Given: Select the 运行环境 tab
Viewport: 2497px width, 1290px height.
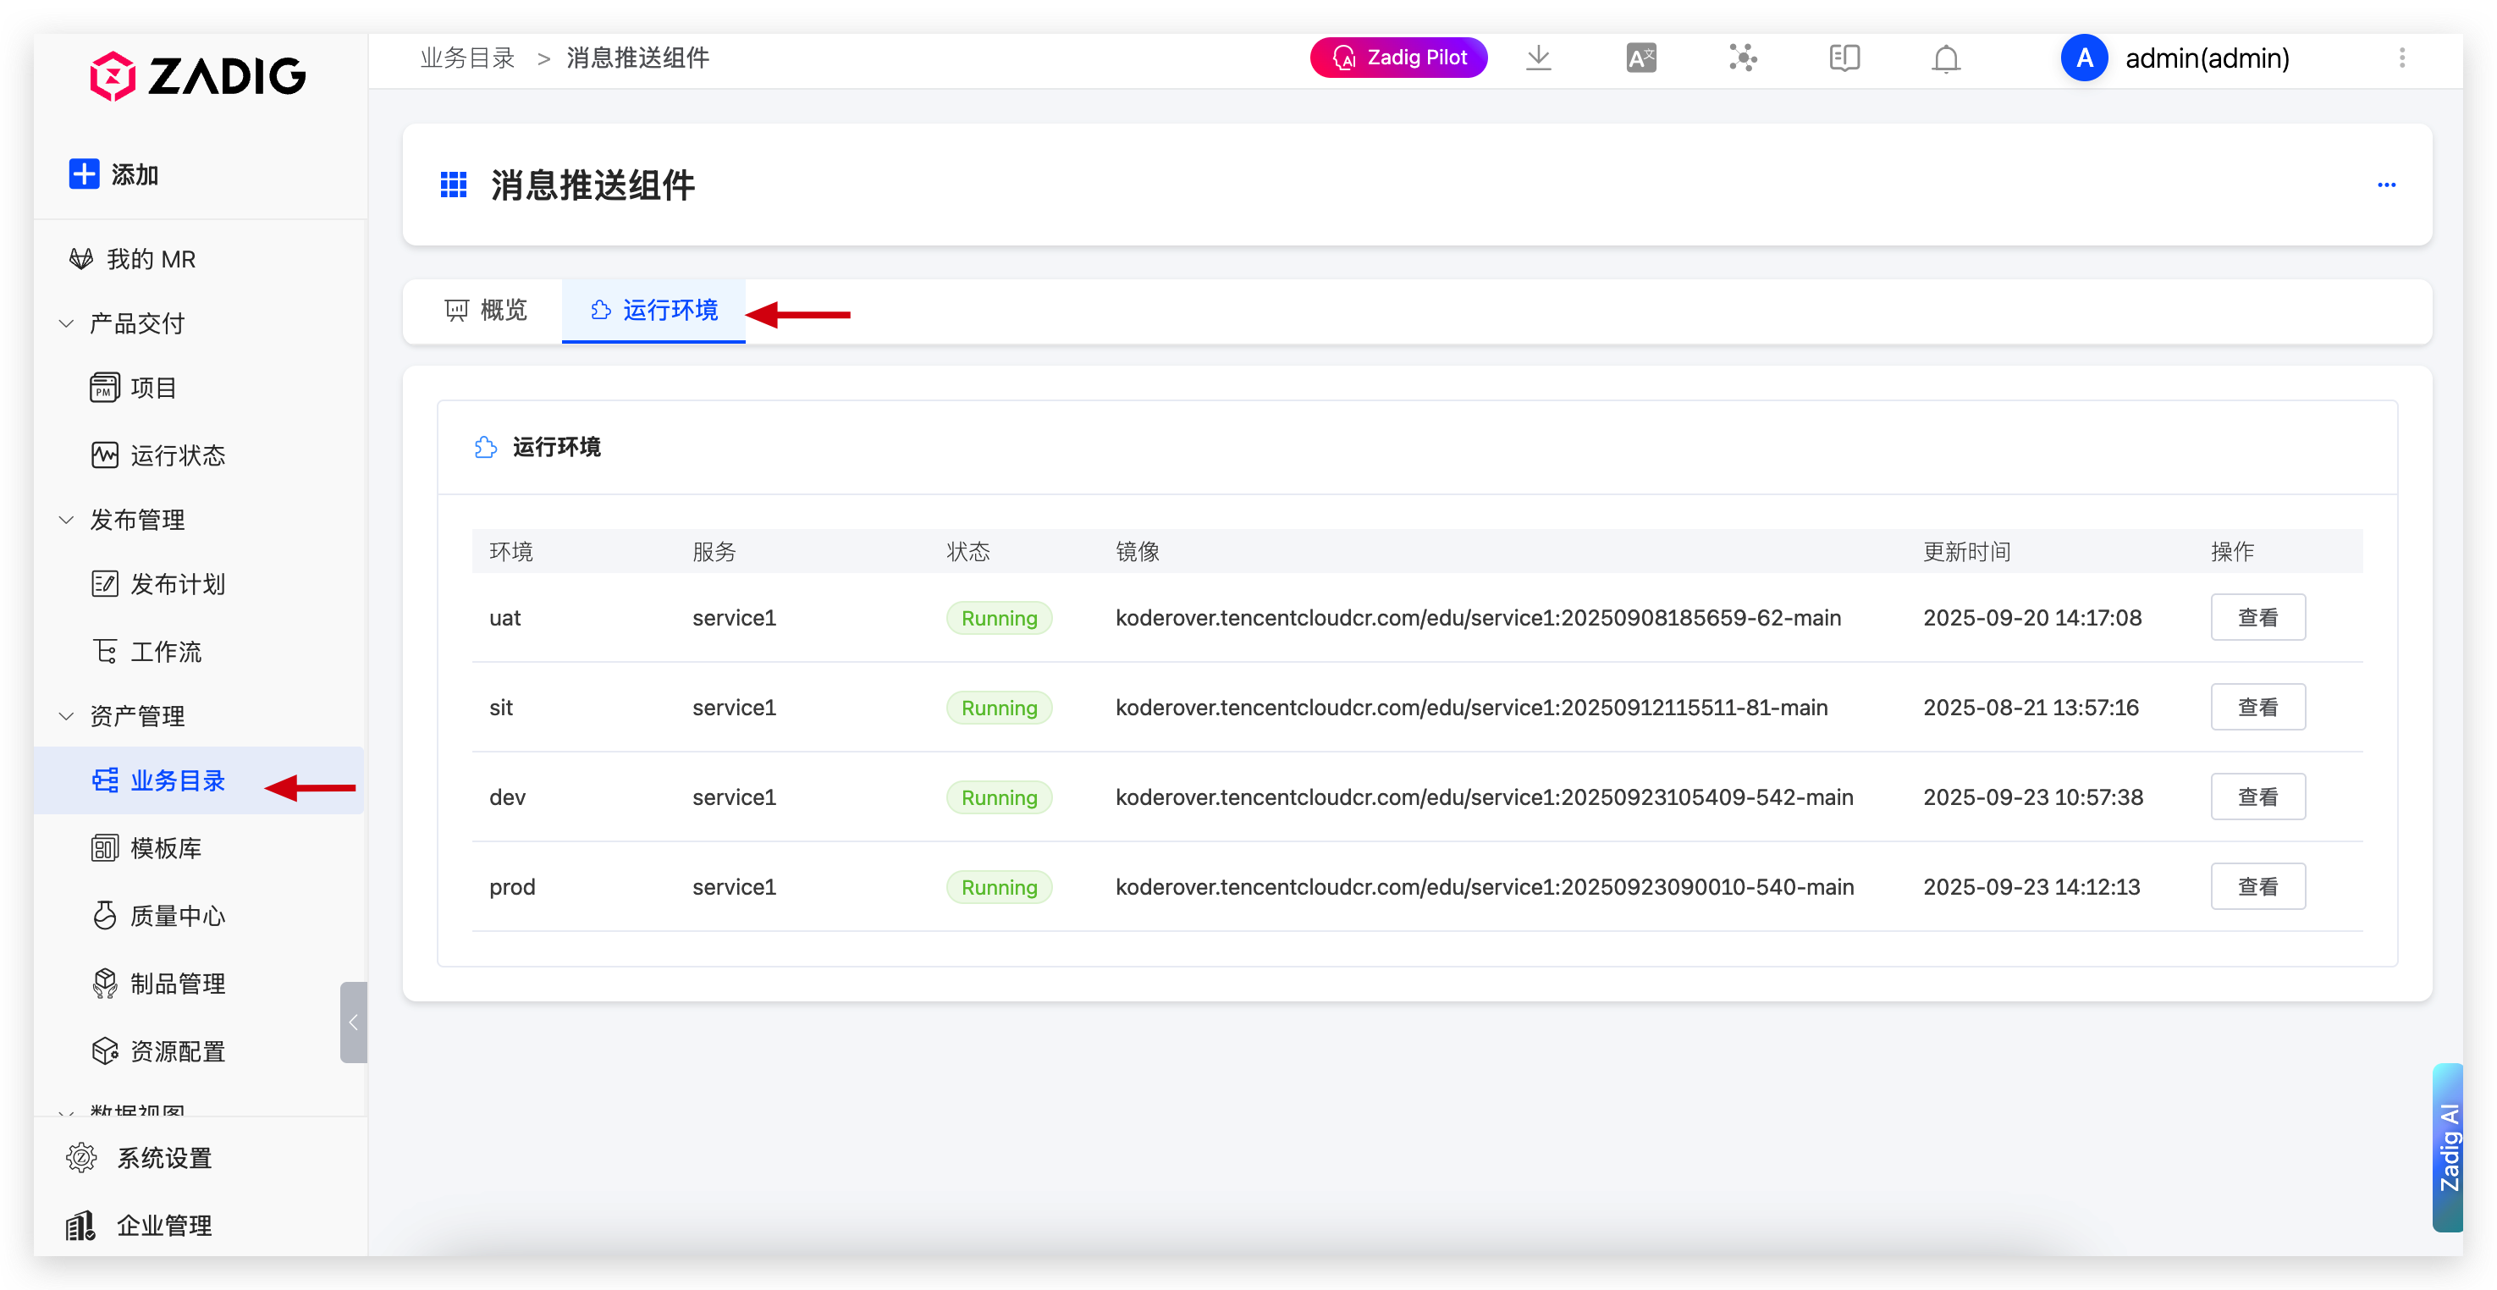Looking at the screenshot, I should tap(654, 310).
